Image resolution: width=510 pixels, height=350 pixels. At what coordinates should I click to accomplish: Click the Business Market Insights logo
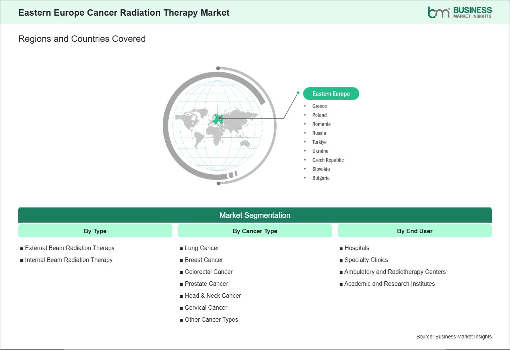click(459, 12)
